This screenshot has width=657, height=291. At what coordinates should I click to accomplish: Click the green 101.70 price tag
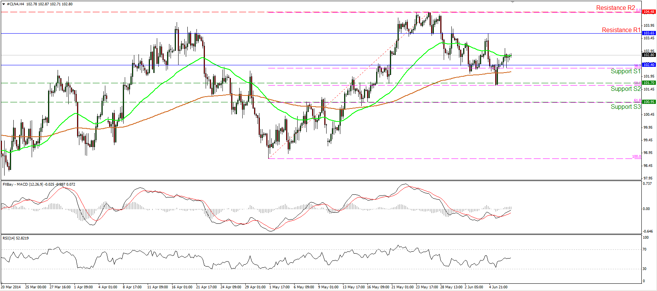coord(649,83)
